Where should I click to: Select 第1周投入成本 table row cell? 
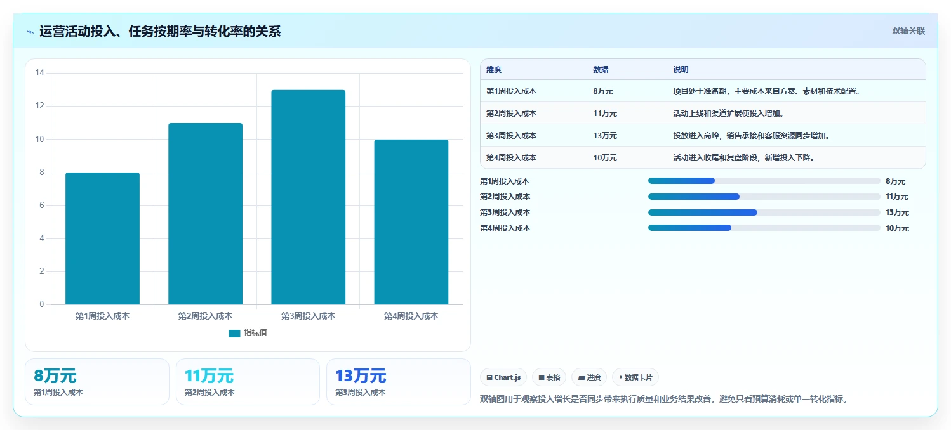511,91
